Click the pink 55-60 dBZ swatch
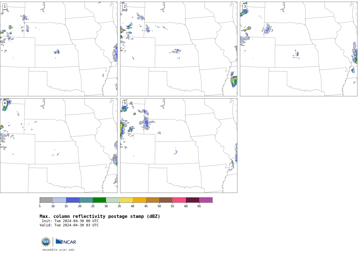360x253 pixels. click(179, 200)
